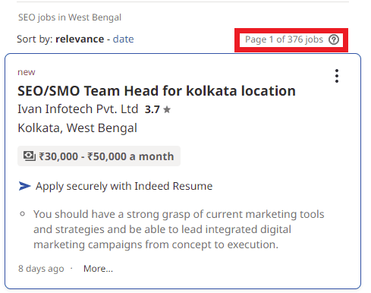Viewport: 371px width, 293px height.
Task: Click the help question mark icon
Action: pyautogui.click(x=334, y=39)
